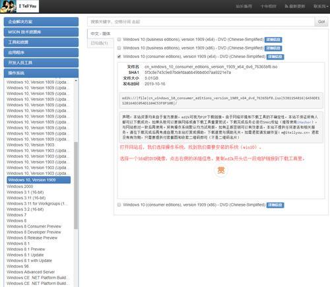Show details for business editions x64

tap(273, 40)
